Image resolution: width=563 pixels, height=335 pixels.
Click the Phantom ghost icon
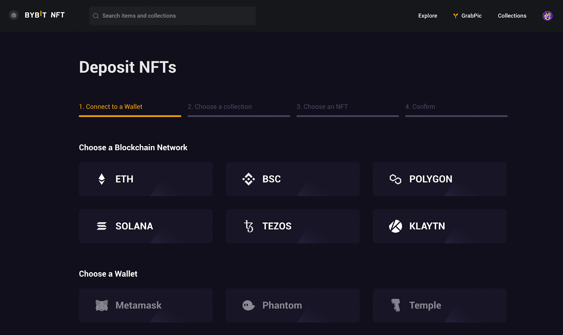[248, 305]
